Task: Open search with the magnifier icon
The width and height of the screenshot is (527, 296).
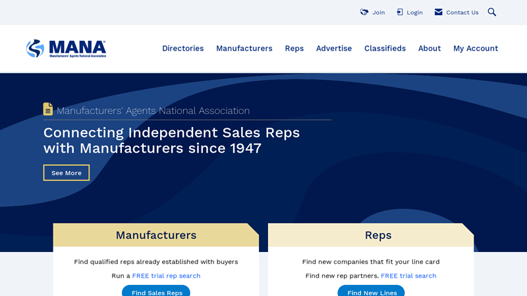Action: [x=492, y=12]
